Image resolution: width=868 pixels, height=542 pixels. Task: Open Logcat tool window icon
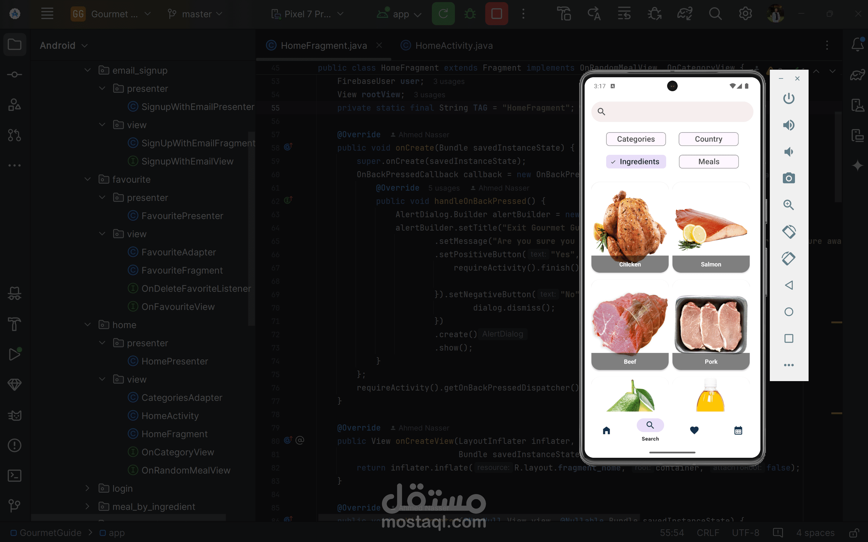(14, 415)
